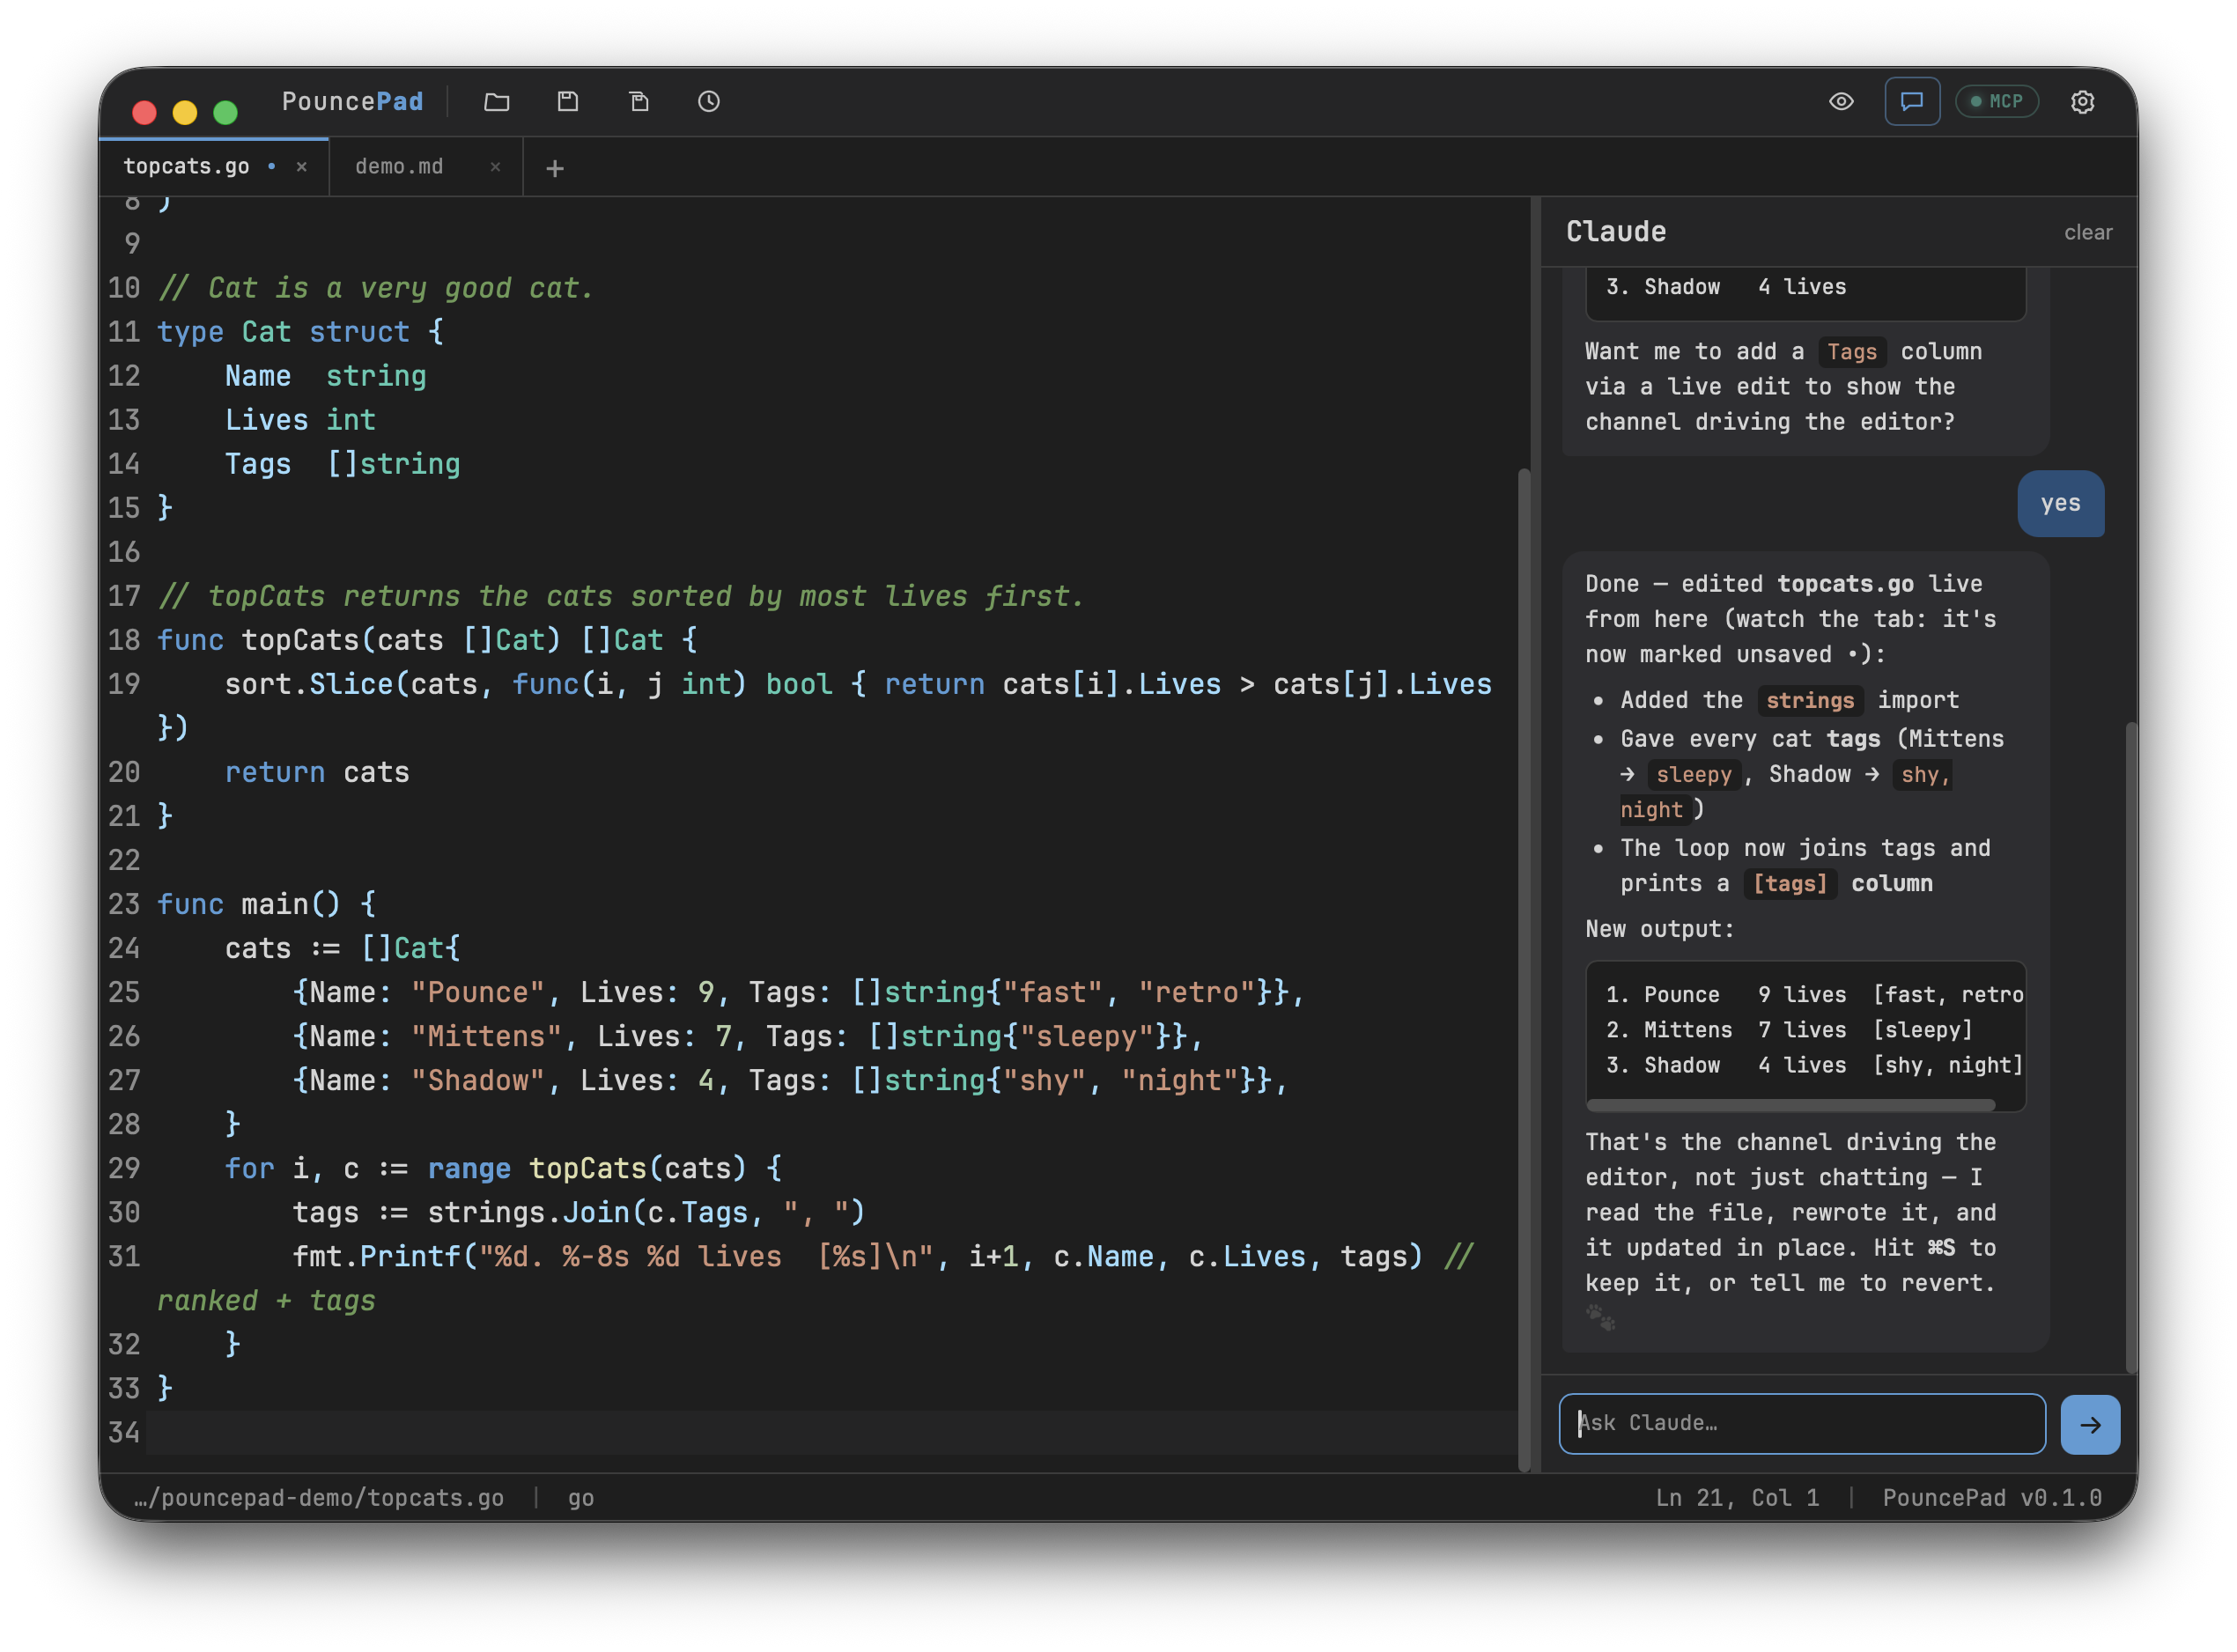Click the 'Ln 21, Col 1' cursor position

pyautogui.click(x=1737, y=1497)
